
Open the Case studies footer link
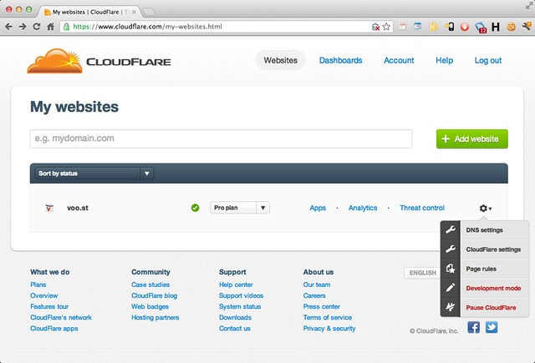[150, 285]
